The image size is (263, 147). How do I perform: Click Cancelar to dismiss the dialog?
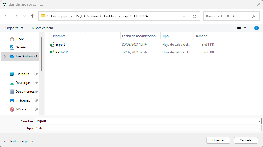point(246,140)
